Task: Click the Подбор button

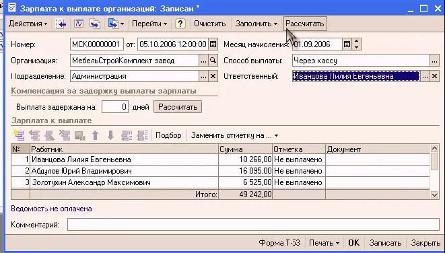Action: 168,135
